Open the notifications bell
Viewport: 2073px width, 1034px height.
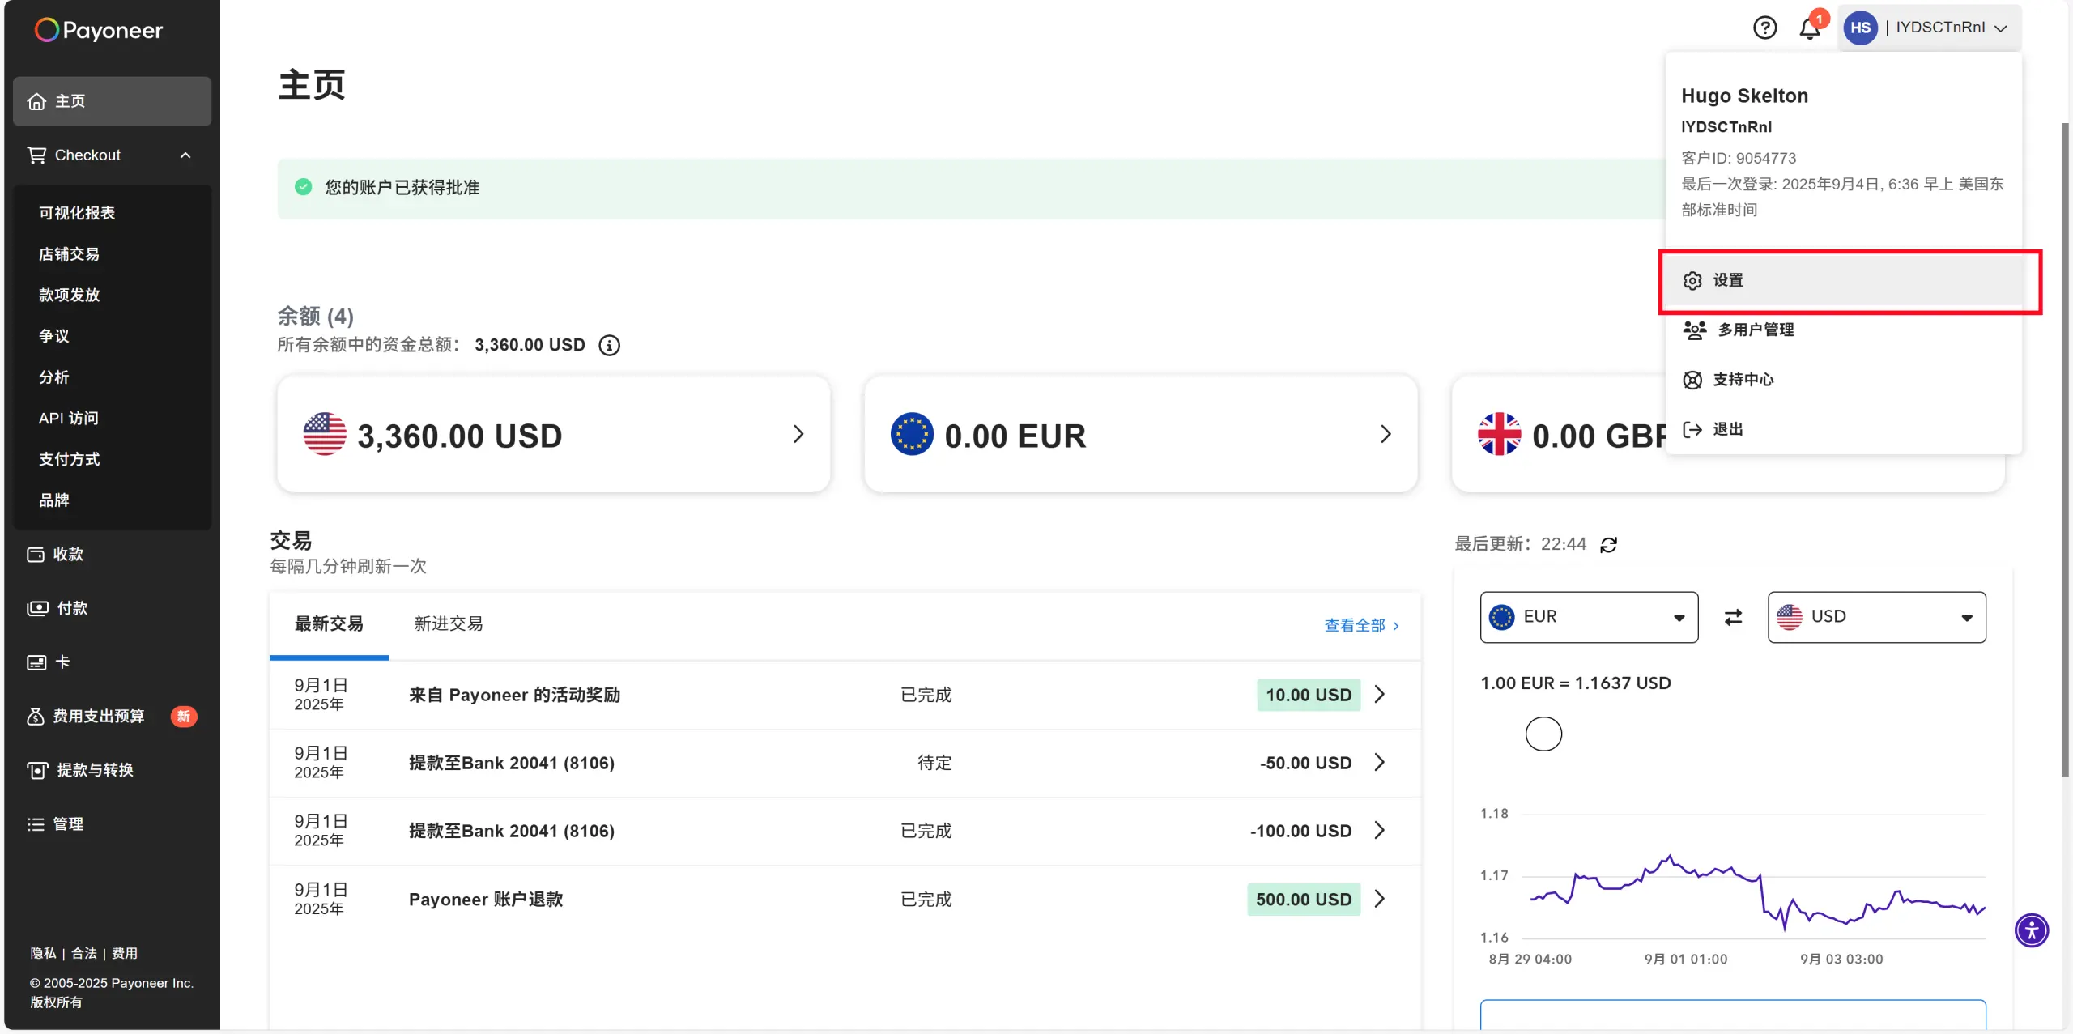[1810, 28]
